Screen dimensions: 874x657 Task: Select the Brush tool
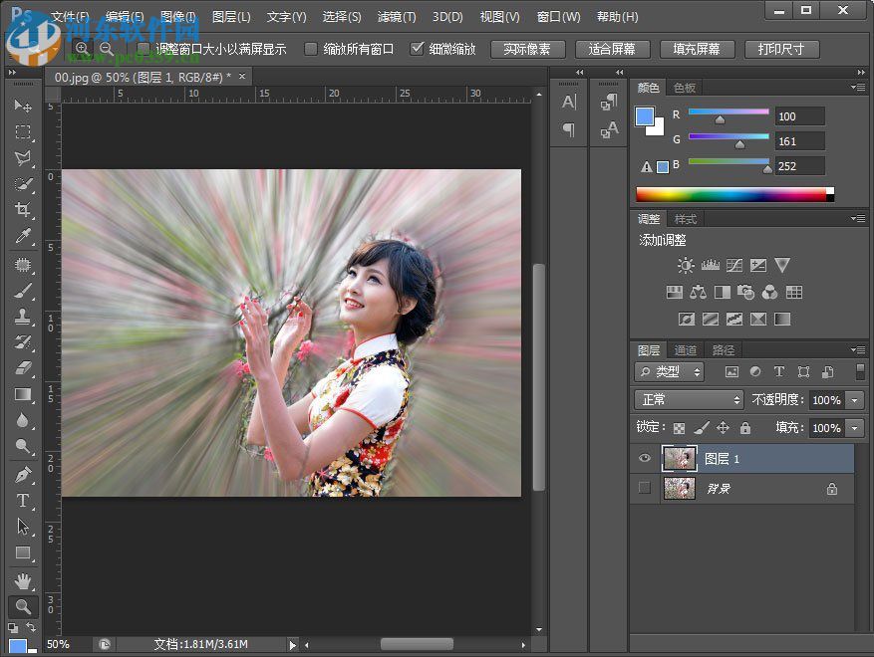pyautogui.click(x=22, y=291)
